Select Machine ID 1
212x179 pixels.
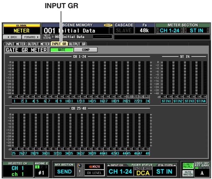[37, 167]
